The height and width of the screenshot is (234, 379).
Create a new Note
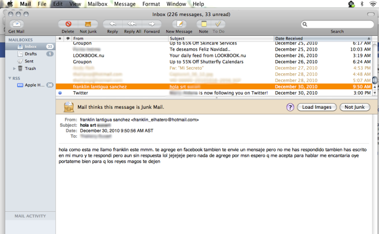pyautogui.click(x=203, y=24)
